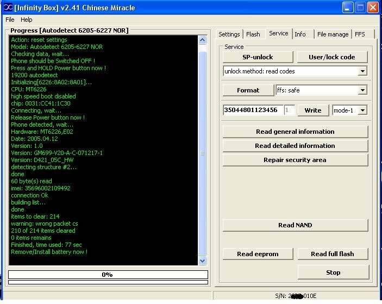Click the log scrollbar down arrow
382x304 pixels.
203,260
